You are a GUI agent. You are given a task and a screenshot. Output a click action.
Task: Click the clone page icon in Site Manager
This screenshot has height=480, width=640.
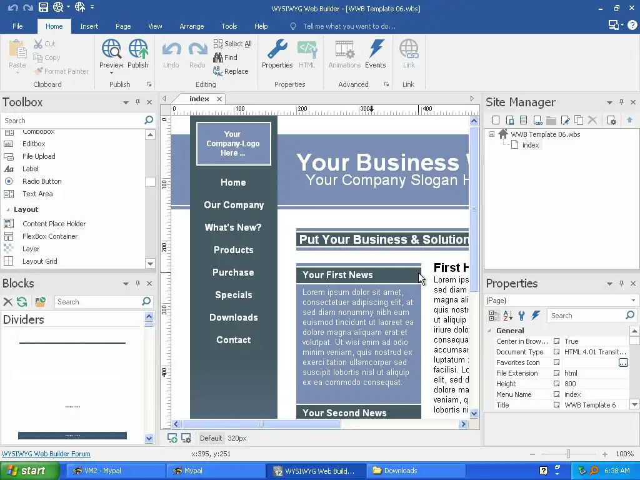click(x=579, y=120)
